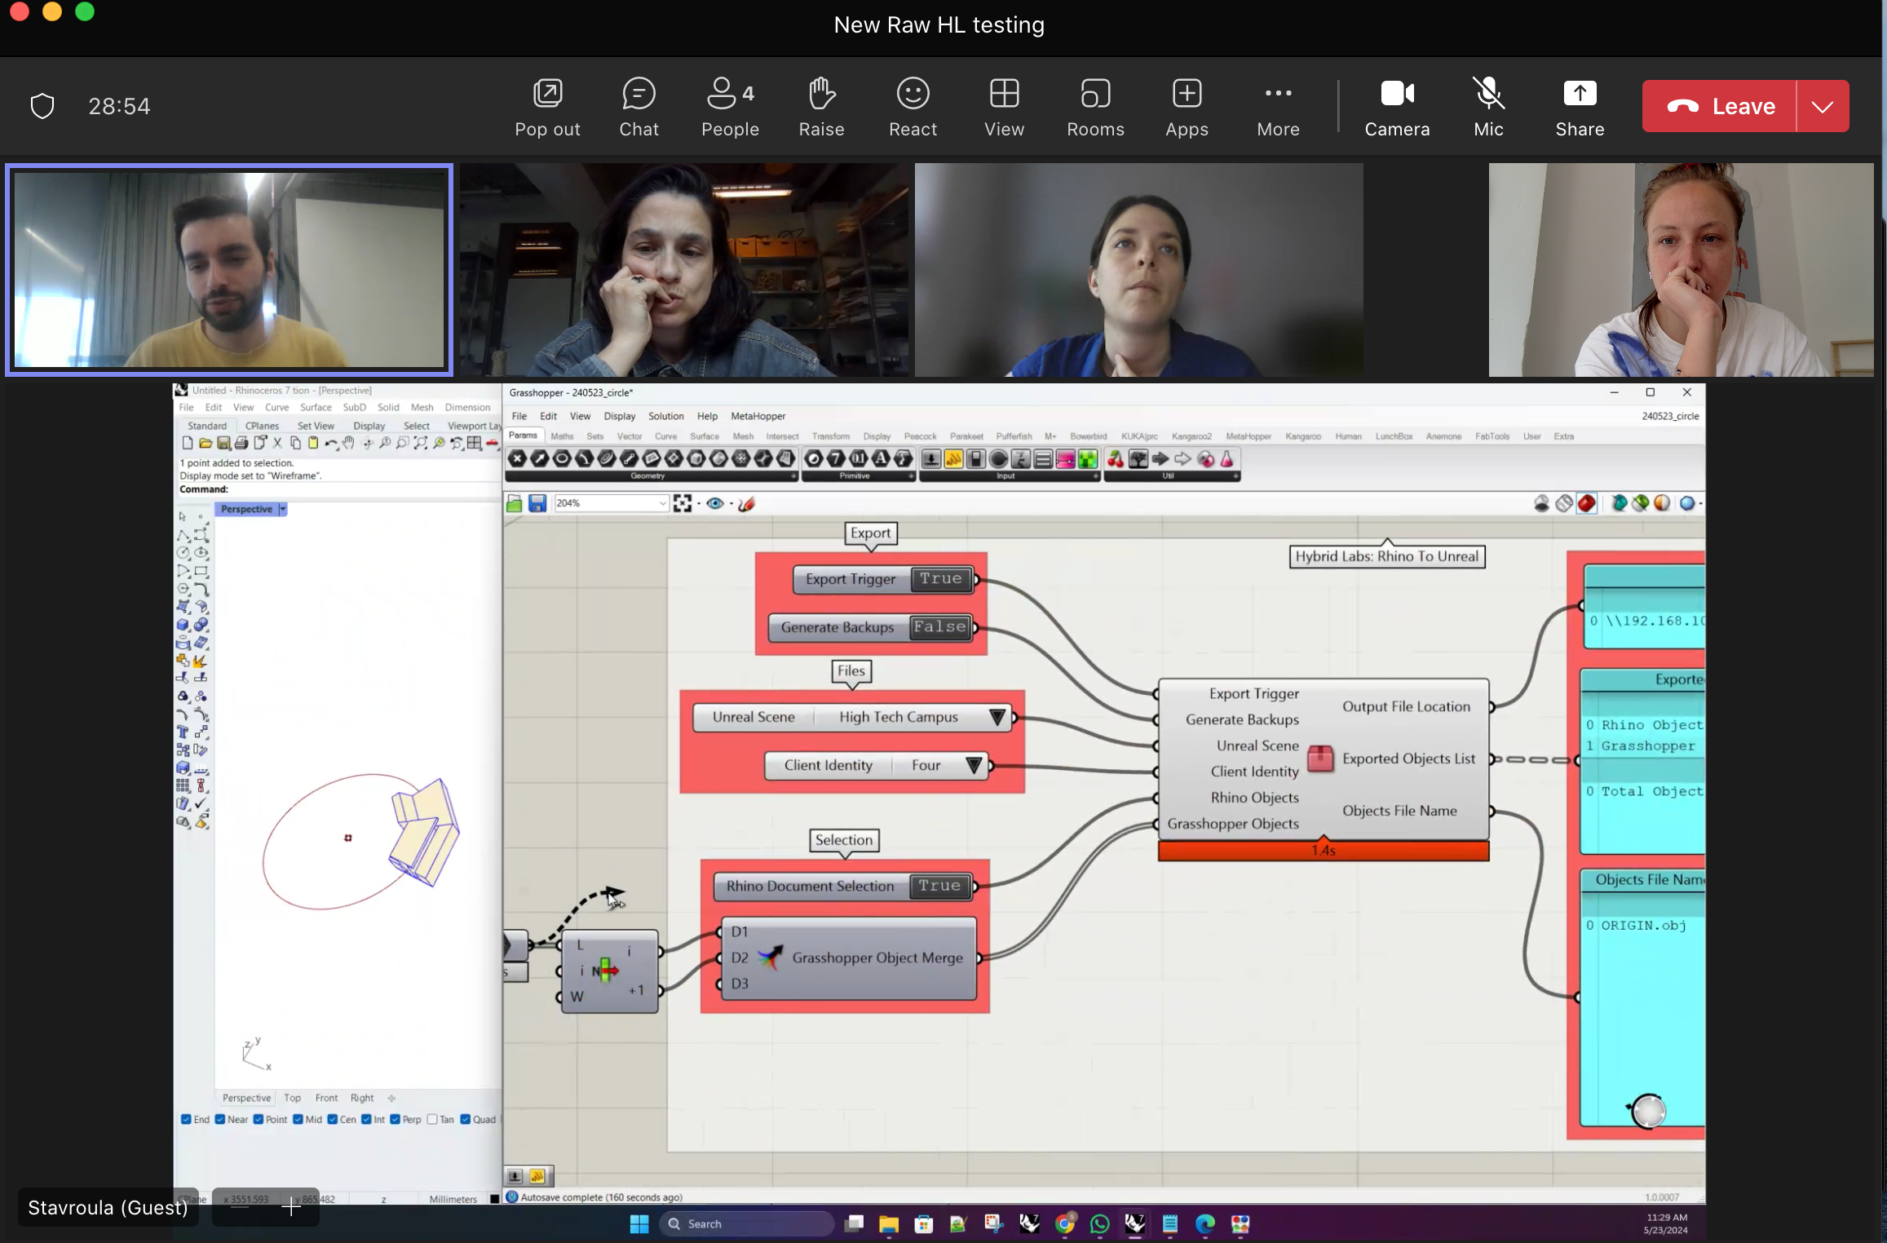
Task: Open the Rhino Perspective viewport dropdown arrow
Action: point(283,509)
